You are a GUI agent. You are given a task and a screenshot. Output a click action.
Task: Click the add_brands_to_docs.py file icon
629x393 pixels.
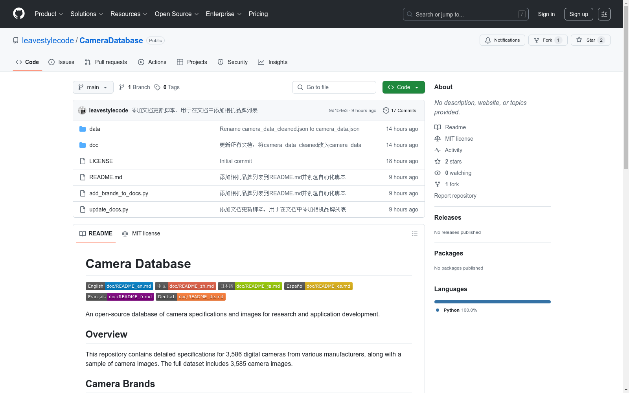tap(83, 193)
